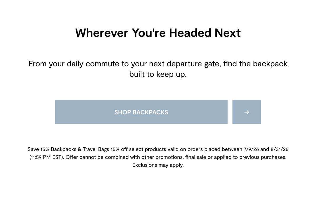Open the Shop Backpacks button

[x=141, y=112]
